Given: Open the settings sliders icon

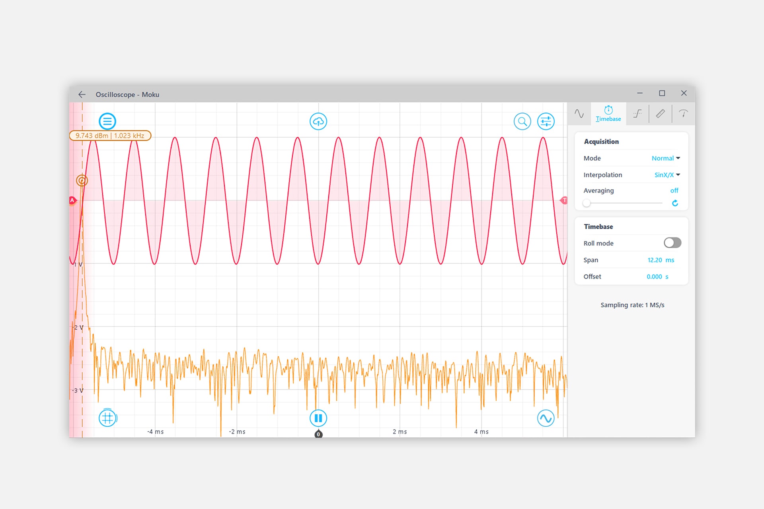Looking at the screenshot, I should pos(546,121).
